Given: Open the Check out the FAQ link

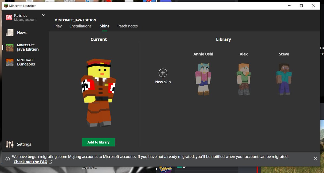Looking at the screenshot, I should pos(31,162).
